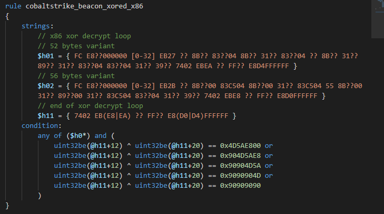
Task: Click the hex value 0x9090904D
Action: 240,176
